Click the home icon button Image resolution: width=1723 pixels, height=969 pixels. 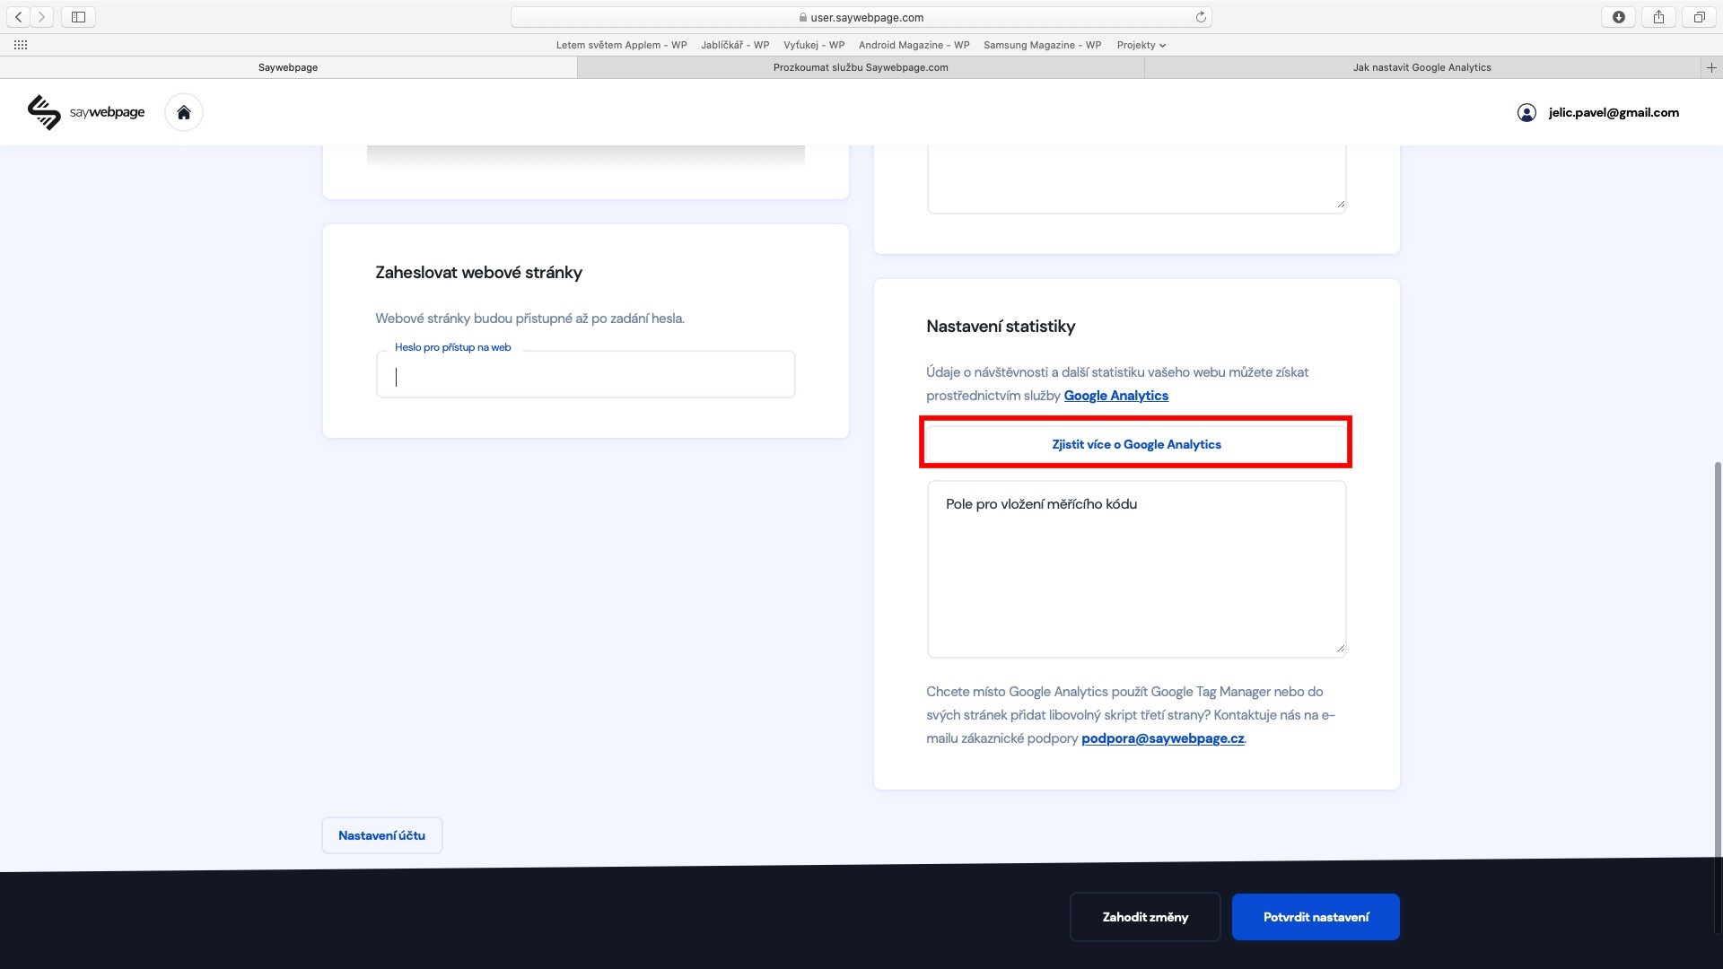(184, 112)
